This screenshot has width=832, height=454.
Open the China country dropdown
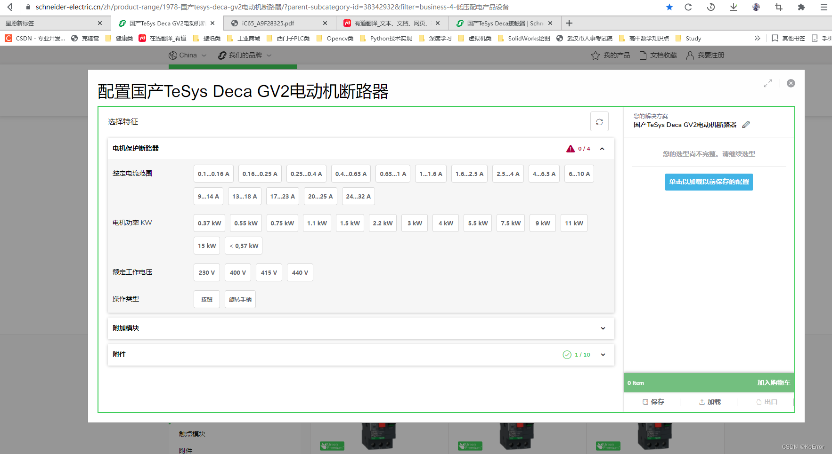(x=188, y=56)
